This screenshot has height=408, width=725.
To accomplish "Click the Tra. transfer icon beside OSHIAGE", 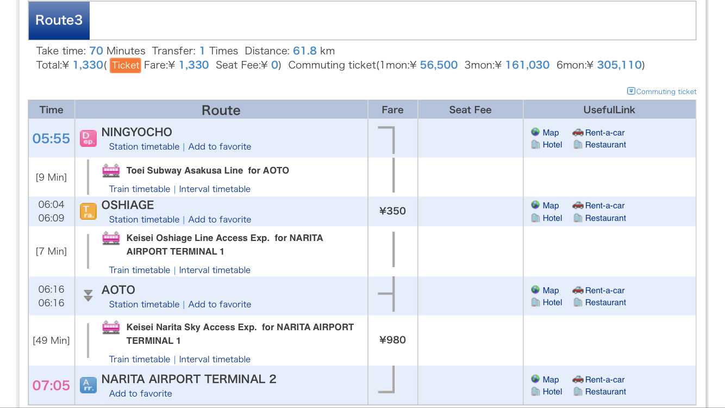I will click(x=88, y=211).
